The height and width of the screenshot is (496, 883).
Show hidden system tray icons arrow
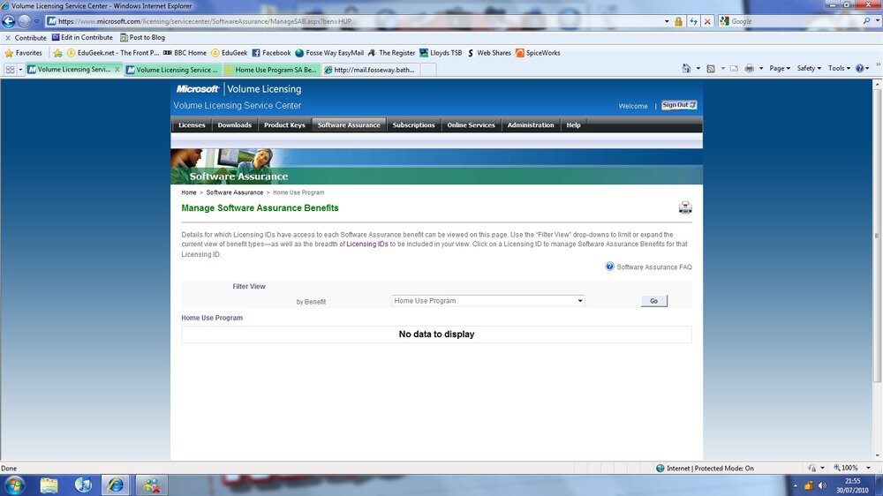click(796, 485)
